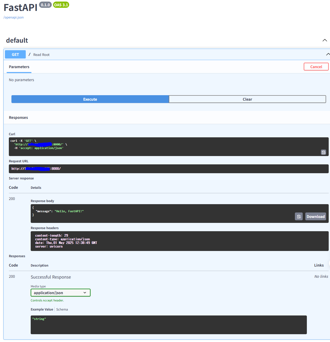This screenshot has height=342, width=330.
Task: Click the No parameters text
Action: 21,80
